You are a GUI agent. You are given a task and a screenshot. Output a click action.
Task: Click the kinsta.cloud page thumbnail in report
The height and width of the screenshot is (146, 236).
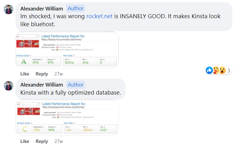pyautogui.click(x=29, y=109)
